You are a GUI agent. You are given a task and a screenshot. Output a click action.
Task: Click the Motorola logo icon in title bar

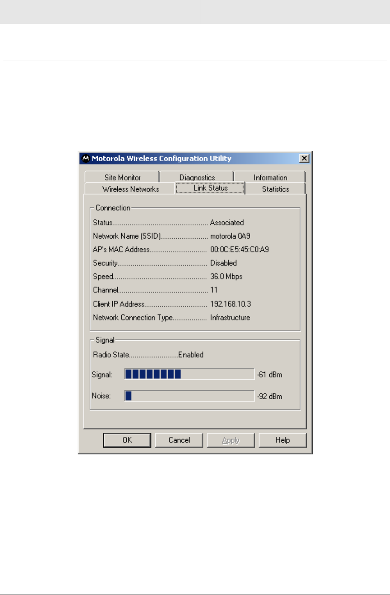click(86, 158)
